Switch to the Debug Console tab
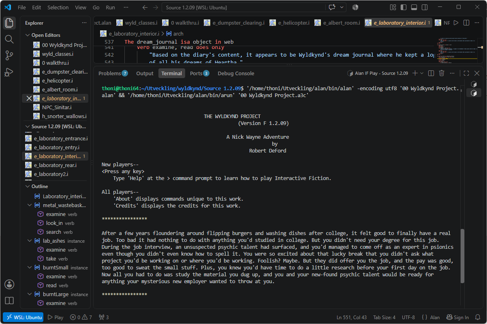Image resolution: width=487 pixels, height=324 pixels. [236, 73]
